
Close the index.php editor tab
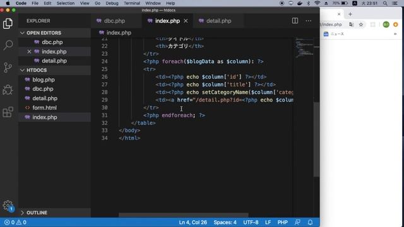tap(186, 21)
